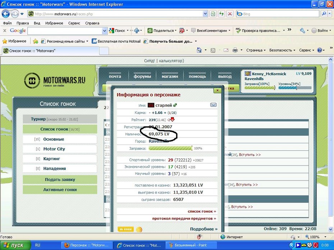Click the Home page icon
Image resolution: width=334 pixels, height=250 pixels.
199,50
